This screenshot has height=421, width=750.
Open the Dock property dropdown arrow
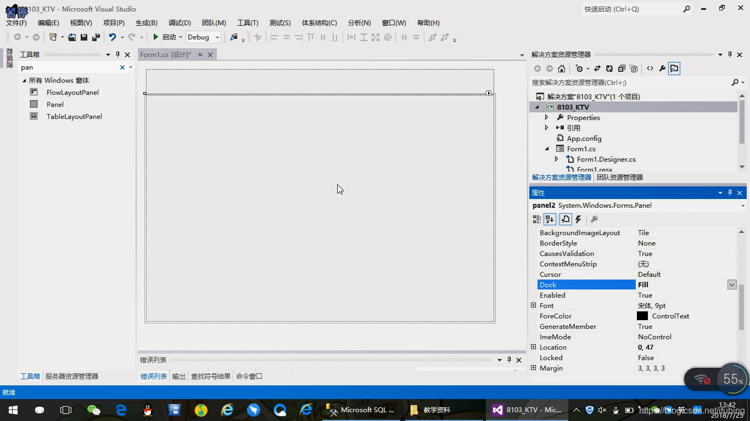[x=732, y=285]
